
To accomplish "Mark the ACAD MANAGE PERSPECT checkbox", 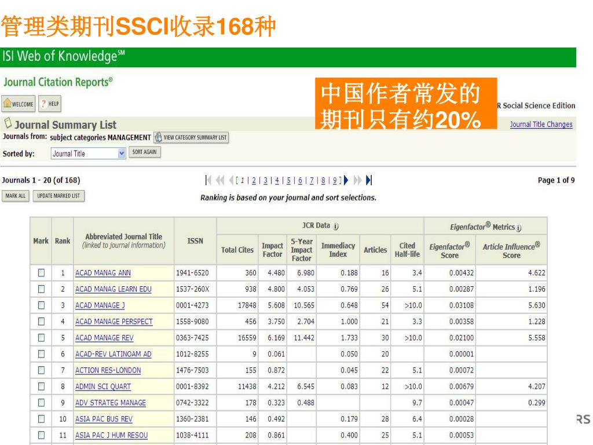I will tap(41, 321).
